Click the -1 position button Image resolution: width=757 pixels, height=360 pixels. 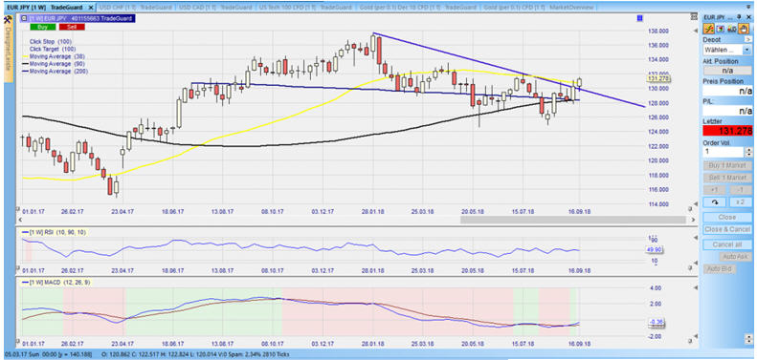coord(741,189)
